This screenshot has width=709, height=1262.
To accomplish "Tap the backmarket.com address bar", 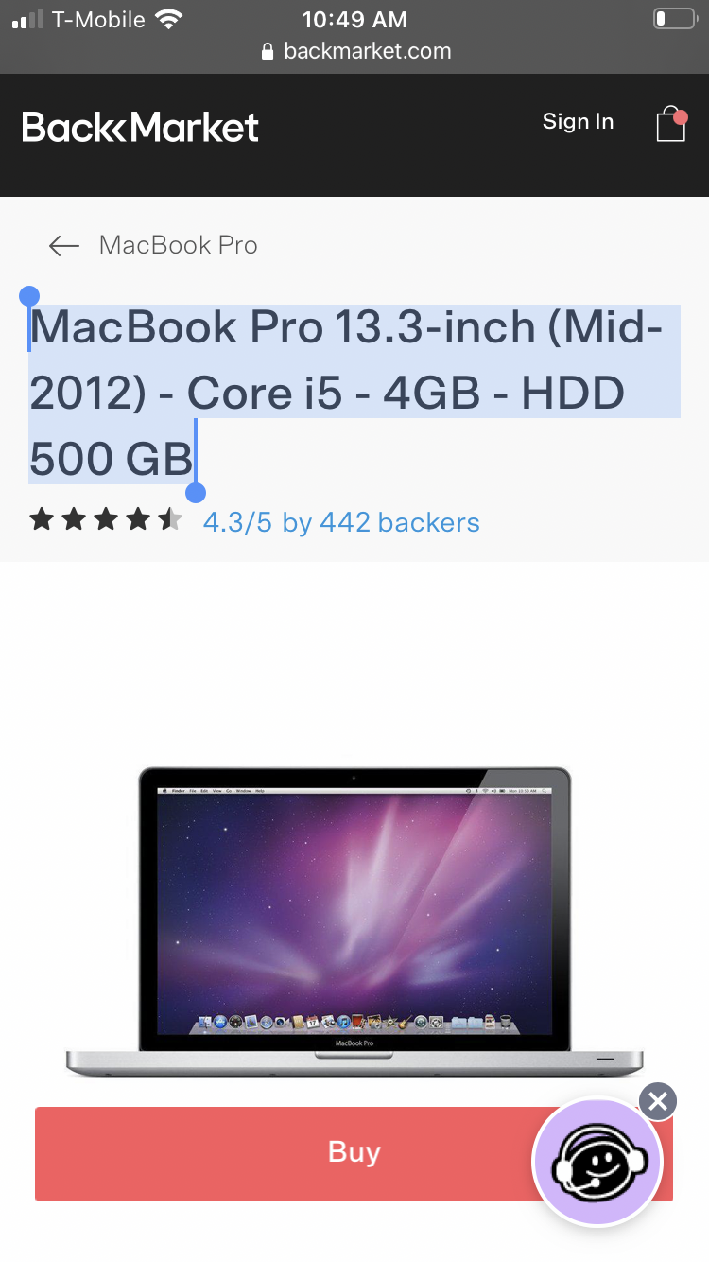I will [x=354, y=52].
